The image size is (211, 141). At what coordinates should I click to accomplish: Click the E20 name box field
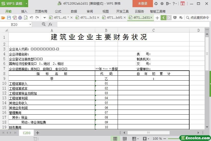[x=14, y=25]
